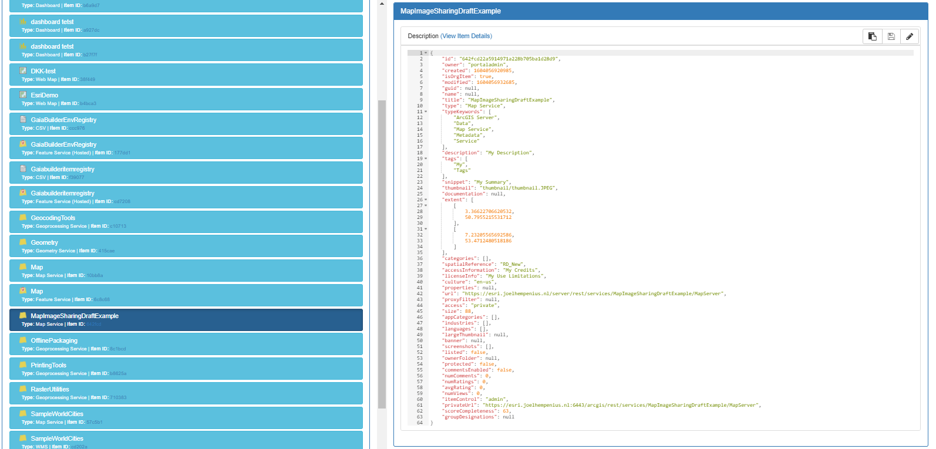936x449 pixels.
Task: Click the CSV file icon beside GaiaBuilderEnvRegistry
Action: [x=23, y=119]
